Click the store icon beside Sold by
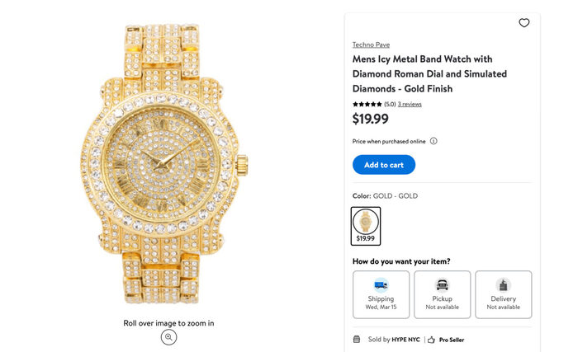 click(x=357, y=340)
